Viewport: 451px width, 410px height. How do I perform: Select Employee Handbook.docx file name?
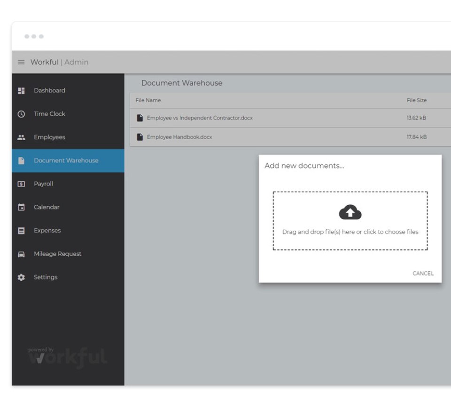click(x=179, y=137)
